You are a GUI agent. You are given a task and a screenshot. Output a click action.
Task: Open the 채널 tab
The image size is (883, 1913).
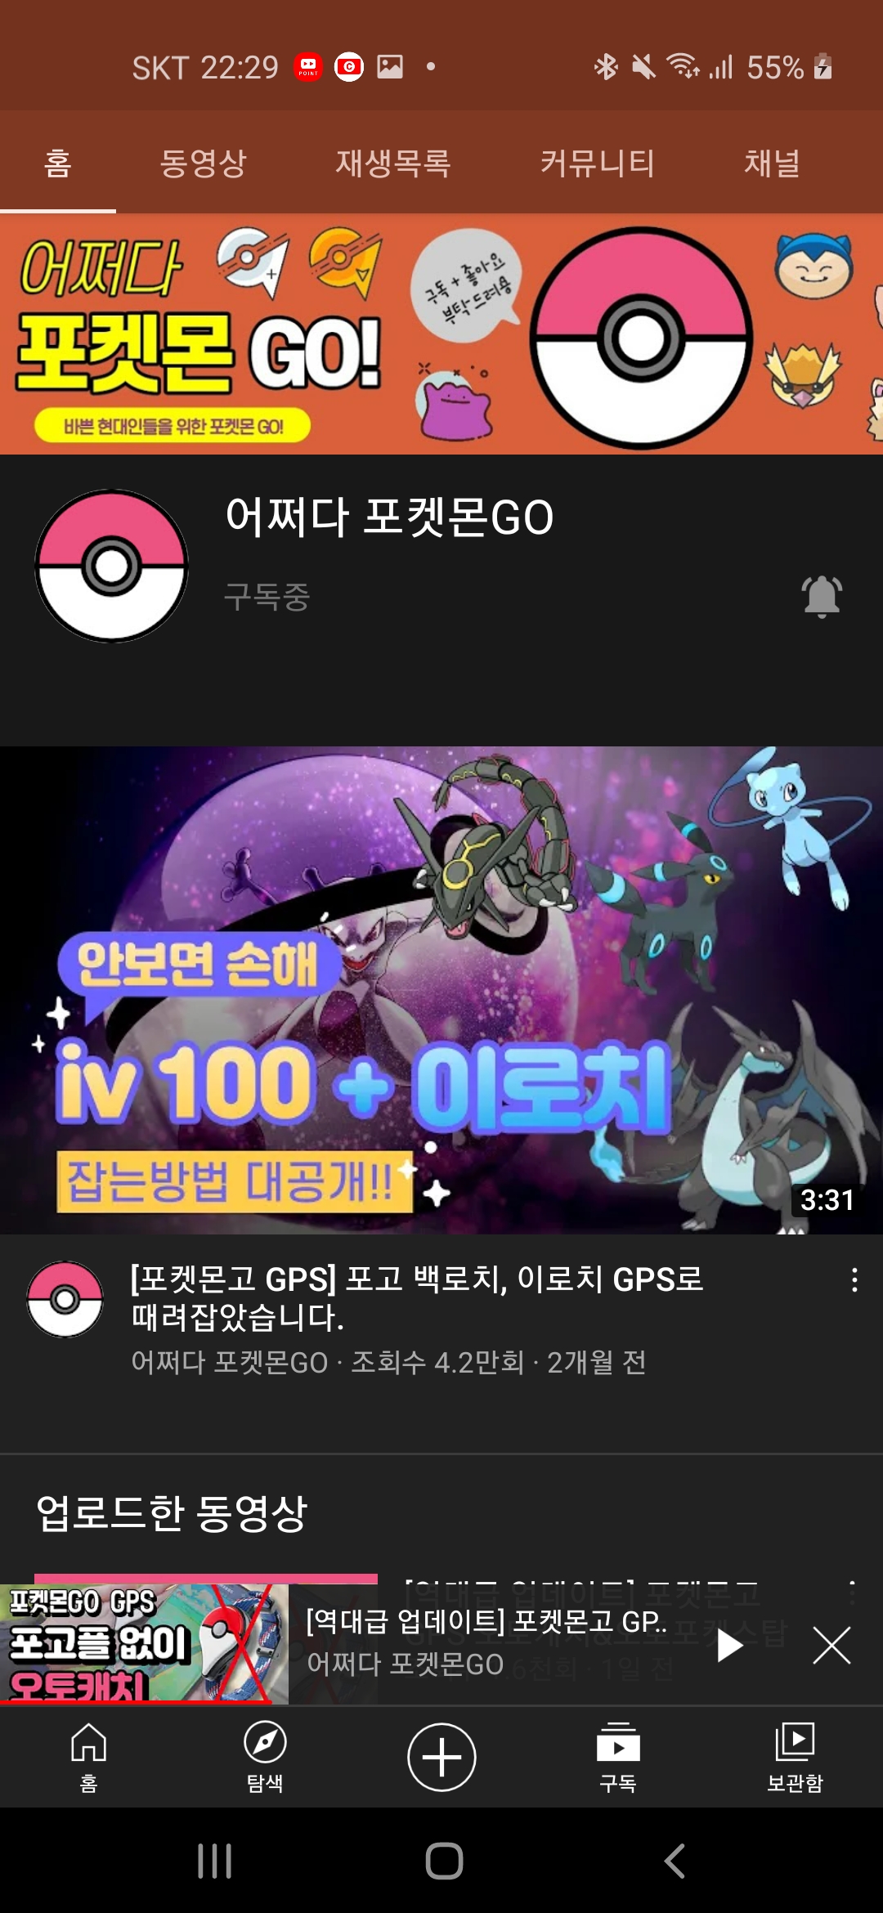click(772, 163)
